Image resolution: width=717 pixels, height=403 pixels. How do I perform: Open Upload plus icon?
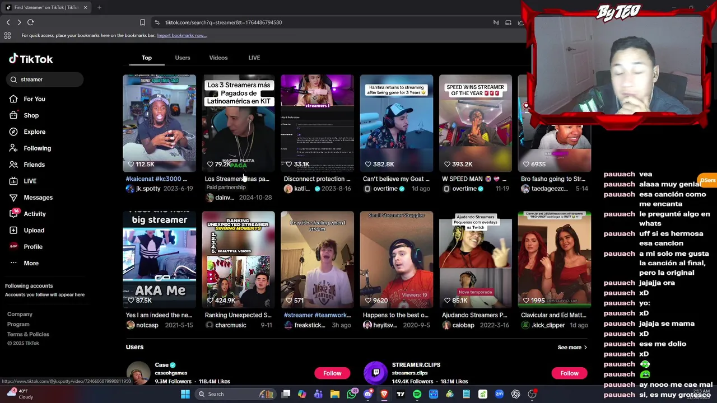(x=13, y=230)
